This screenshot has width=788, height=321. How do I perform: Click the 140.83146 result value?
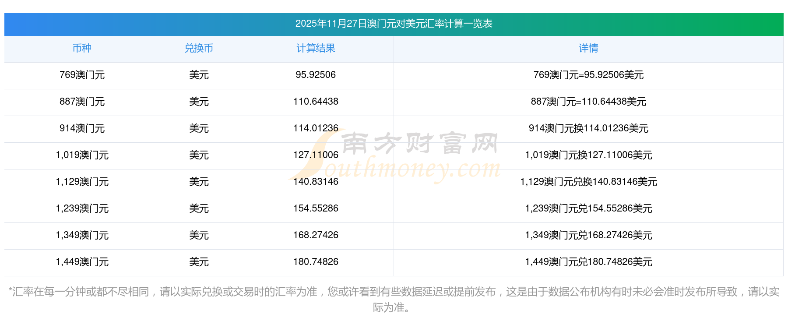coord(316,182)
